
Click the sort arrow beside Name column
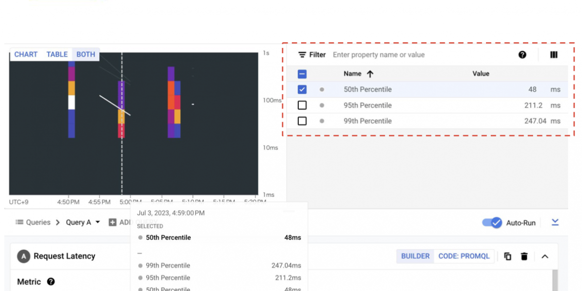[x=370, y=74]
